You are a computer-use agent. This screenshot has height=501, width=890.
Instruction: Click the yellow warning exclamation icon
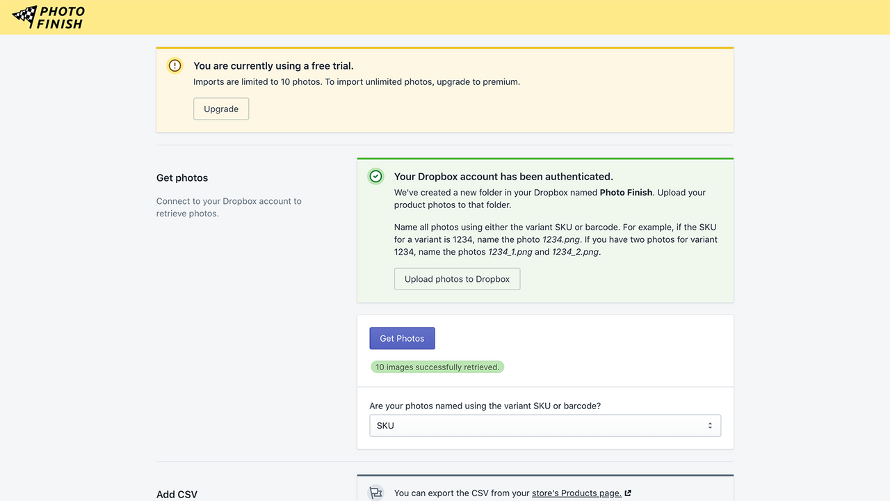click(175, 65)
